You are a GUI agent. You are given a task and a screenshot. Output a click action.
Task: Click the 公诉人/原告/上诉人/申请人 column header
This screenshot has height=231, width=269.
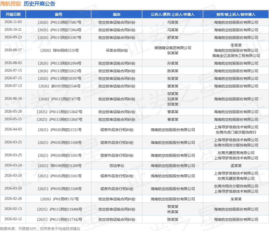(x=173, y=14)
